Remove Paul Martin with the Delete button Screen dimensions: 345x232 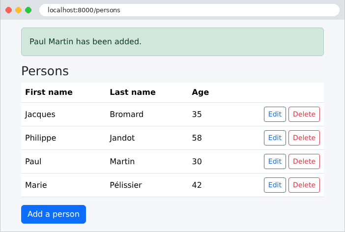(304, 161)
